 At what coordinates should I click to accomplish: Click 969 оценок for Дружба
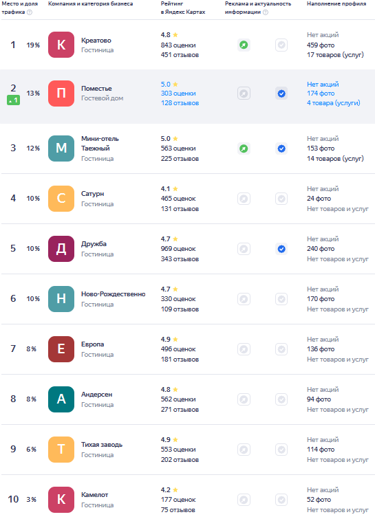178,249
